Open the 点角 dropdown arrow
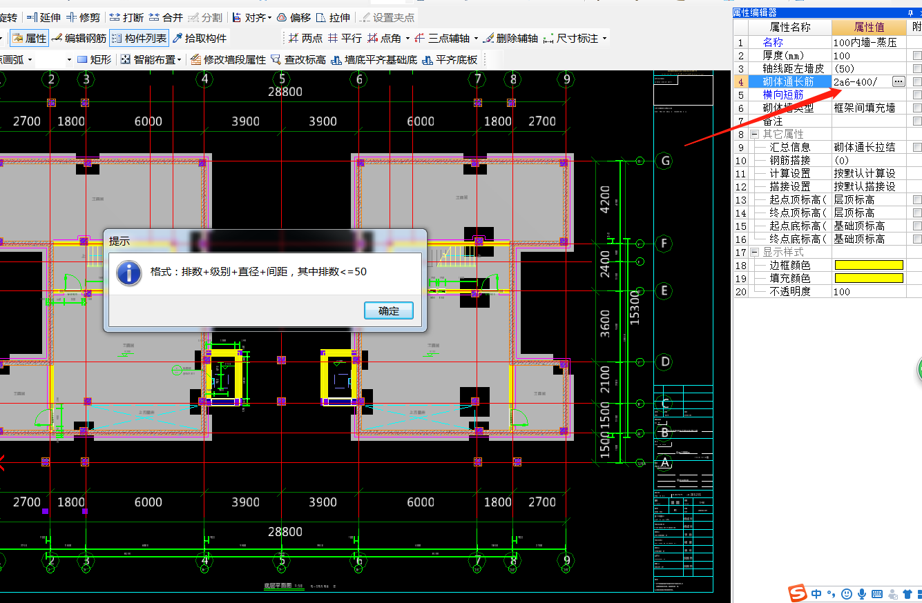922x603 pixels. click(x=407, y=39)
